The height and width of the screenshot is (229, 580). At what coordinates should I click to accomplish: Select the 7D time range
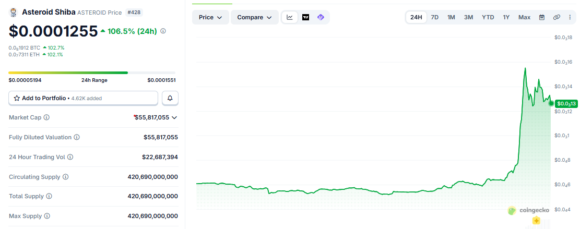pyautogui.click(x=435, y=17)
